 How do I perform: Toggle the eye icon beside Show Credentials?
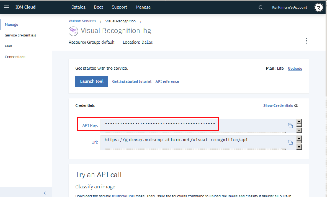[296, 106]
